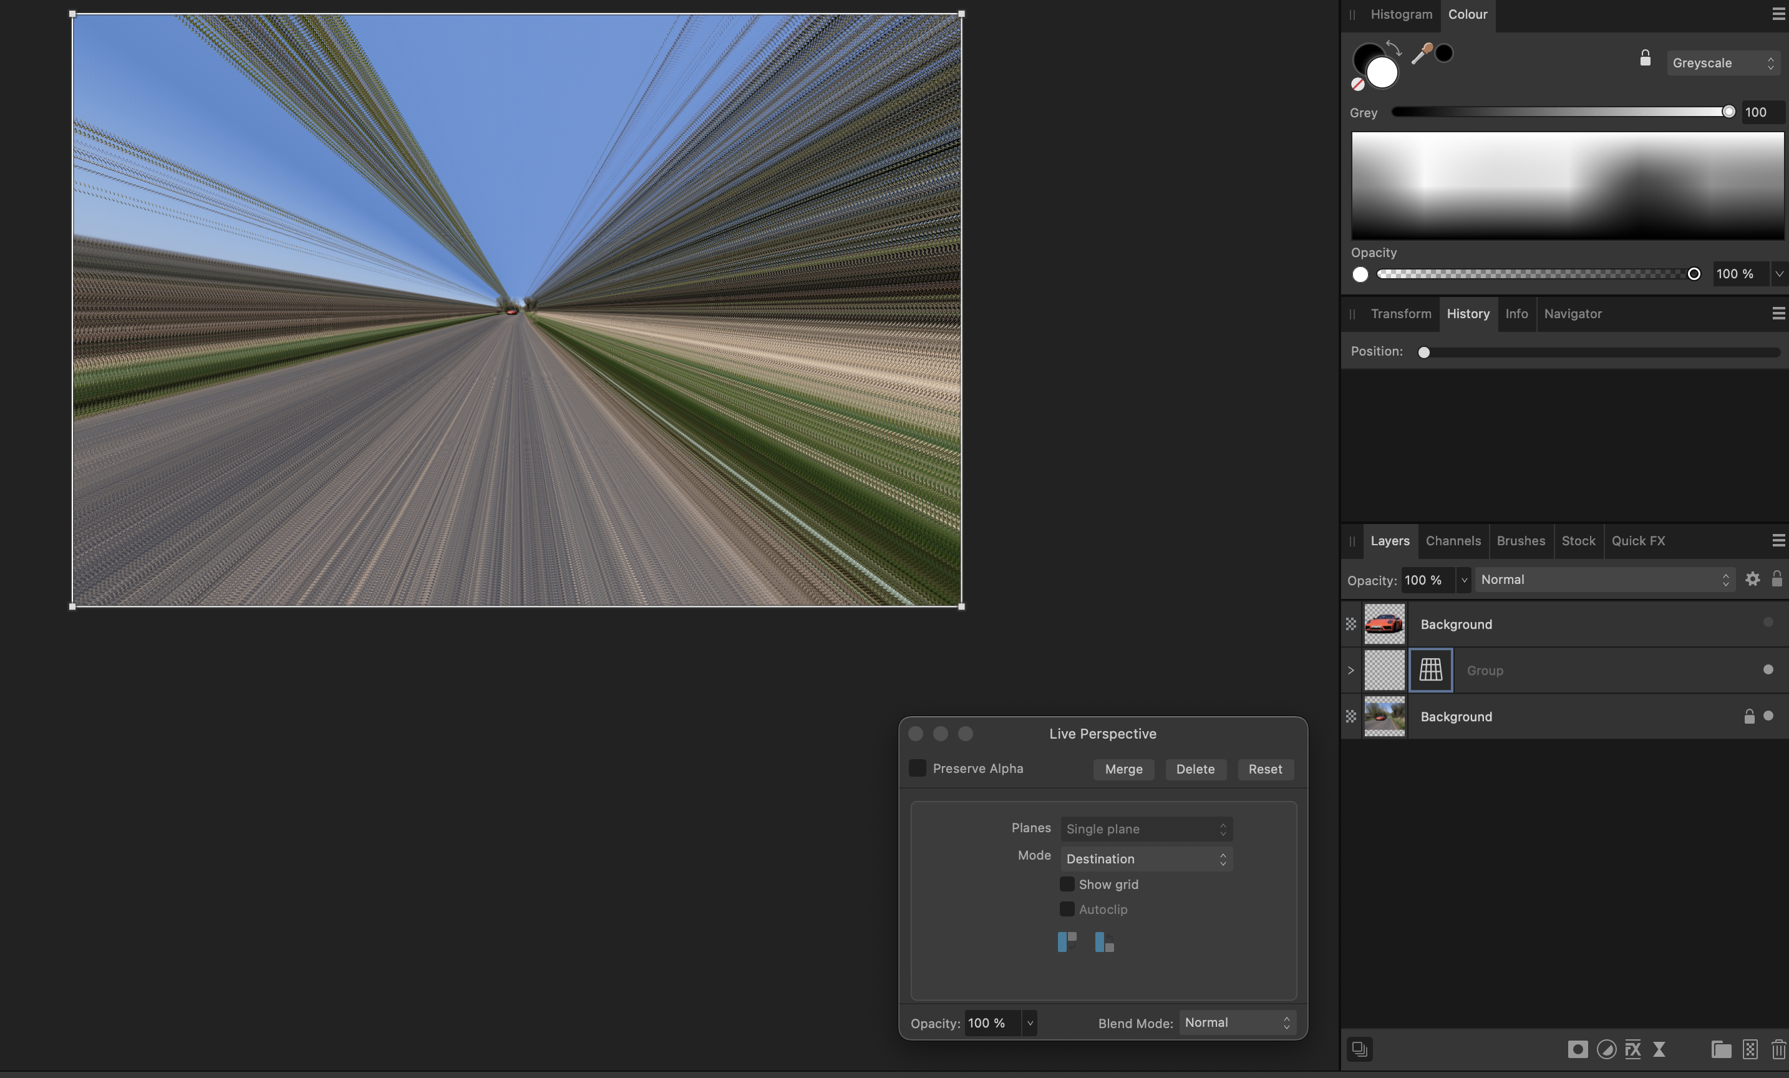The width and height of the screenshot is (1789, 1078).
Task: Click the Layers Opacity input field
Action: (1427, 580)
